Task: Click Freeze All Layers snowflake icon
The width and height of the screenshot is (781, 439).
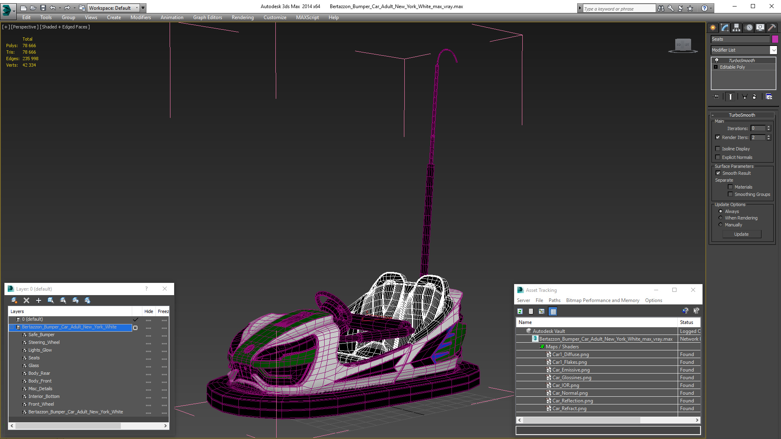Action: coord(87,300)
